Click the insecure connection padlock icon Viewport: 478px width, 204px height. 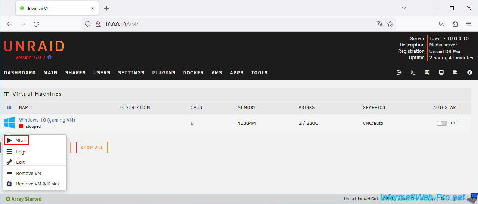pyautogui.click(x=98, y=24)
